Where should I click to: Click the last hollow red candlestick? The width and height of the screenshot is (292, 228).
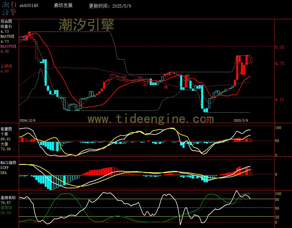pyautogui.click(x=251, y=60)
